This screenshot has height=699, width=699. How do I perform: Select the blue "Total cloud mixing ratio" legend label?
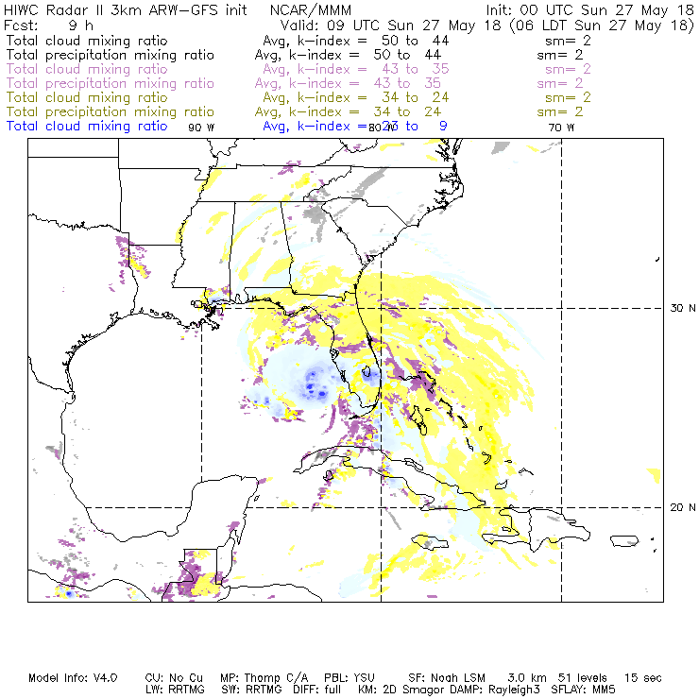pos(87,127)
